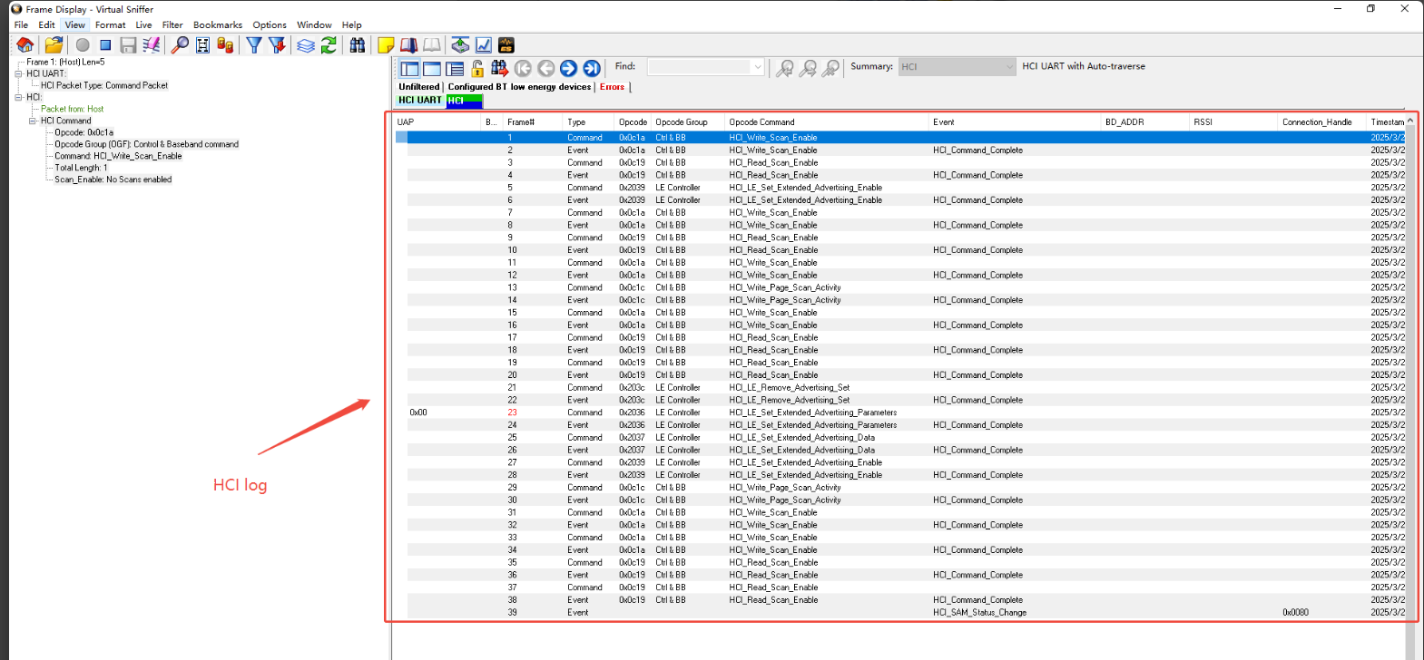The height and width of the screenshot is (660, 1424).
Task: Click the Home icon in the toolbar
Action: (x=25, y=44)
